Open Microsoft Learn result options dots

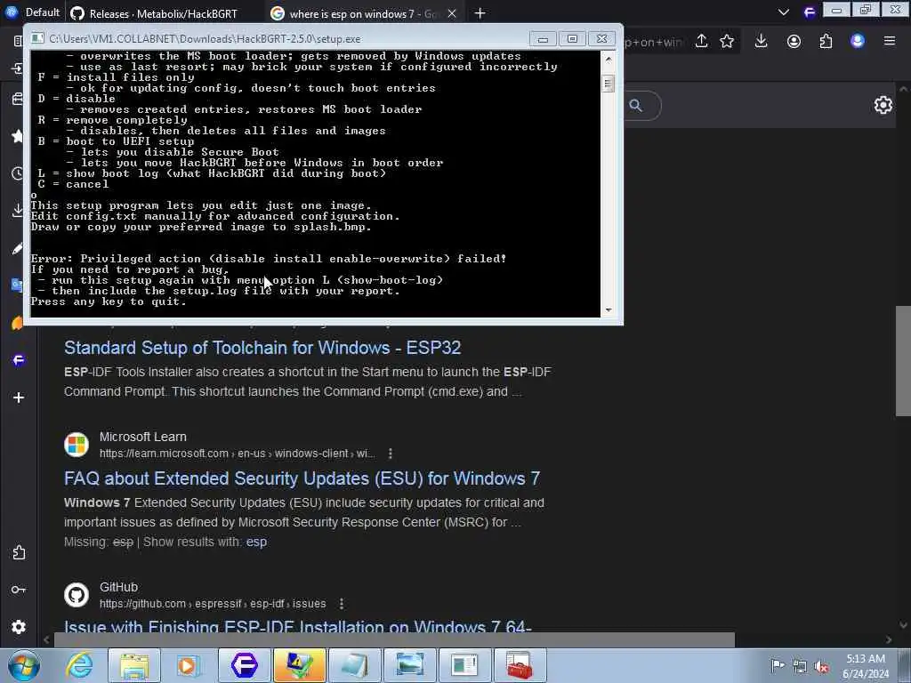[x=391, y=453]
